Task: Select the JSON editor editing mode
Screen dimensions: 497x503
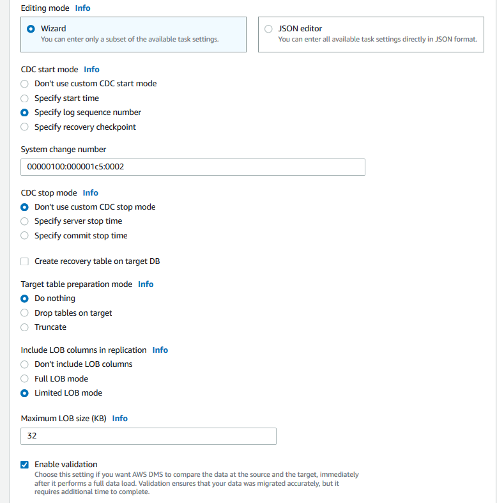Action: [x=268, y=29]
